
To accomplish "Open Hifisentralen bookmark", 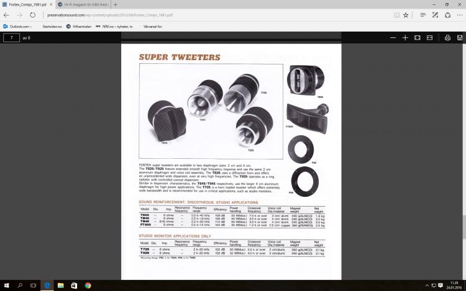I will pyautogui.click(x=79, y=27).
